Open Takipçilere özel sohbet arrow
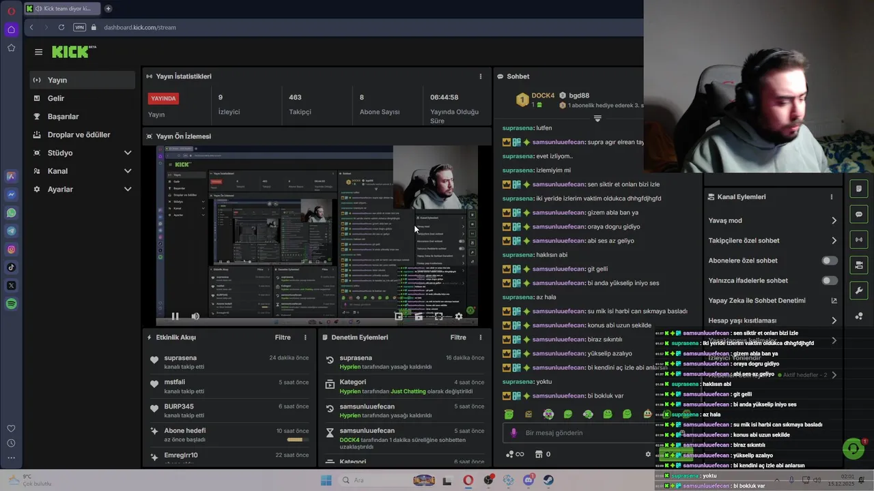 834,240
